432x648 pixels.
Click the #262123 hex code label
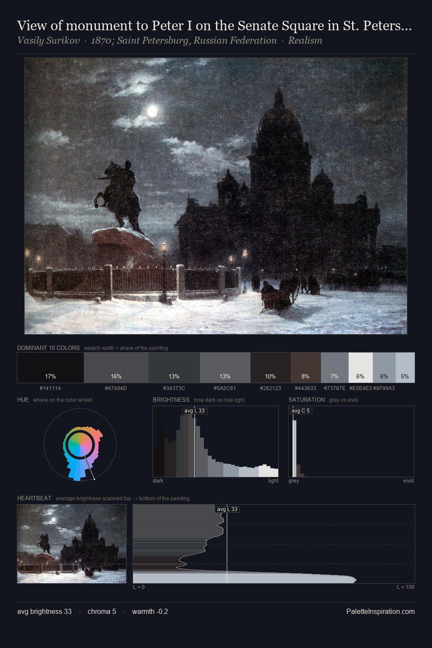[270, 388]
